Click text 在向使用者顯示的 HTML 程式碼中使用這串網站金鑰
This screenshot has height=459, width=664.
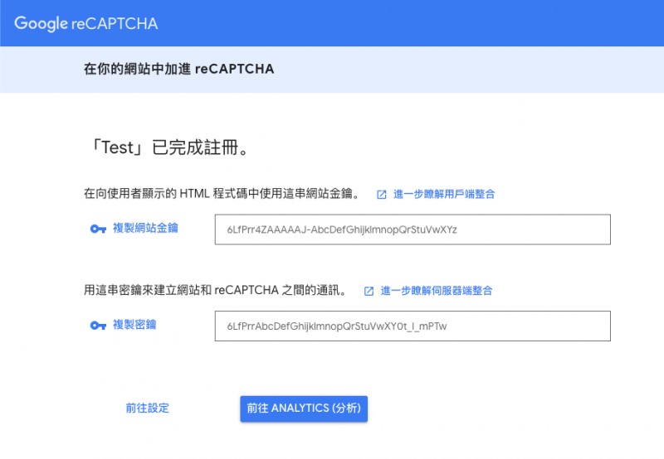pyautogui.click(x=222, y=194)
